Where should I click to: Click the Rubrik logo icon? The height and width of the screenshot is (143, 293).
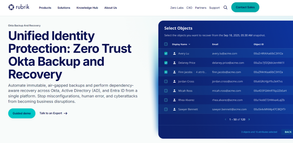point(11,7)
